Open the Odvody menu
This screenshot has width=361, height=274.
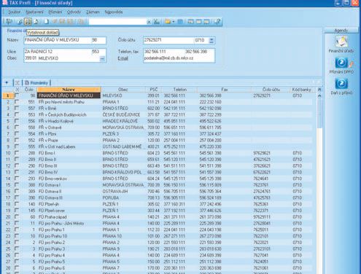(74, 12)
